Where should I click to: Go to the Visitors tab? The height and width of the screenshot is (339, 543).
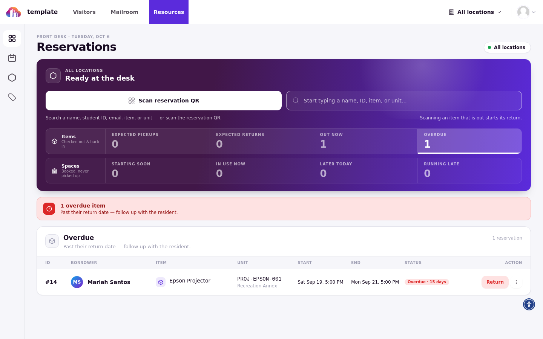84,12
